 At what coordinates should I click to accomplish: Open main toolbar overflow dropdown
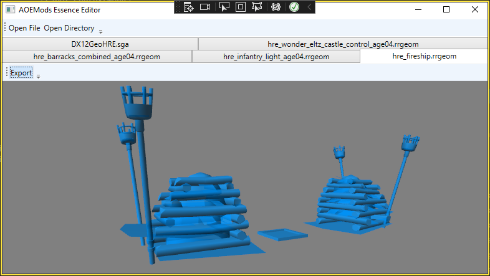pos(100,31)
